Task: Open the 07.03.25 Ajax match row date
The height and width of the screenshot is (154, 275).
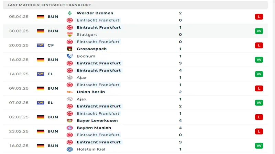Action: [19, 103]
